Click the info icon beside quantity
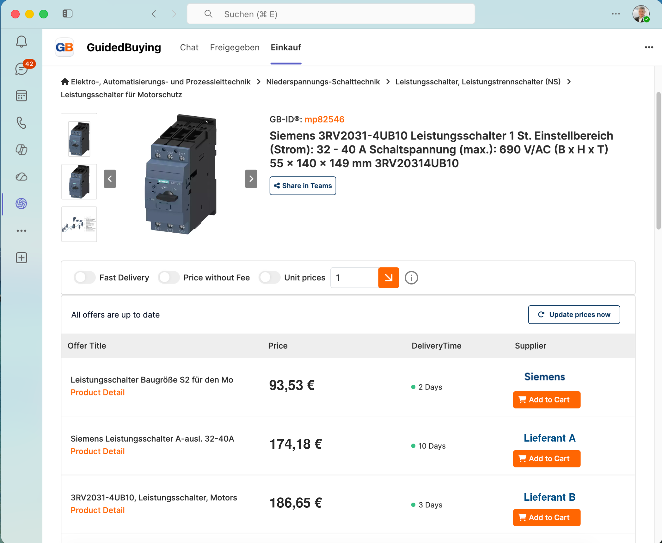The width and height of the screenshot is (662, 543). [x=411, y=277]
